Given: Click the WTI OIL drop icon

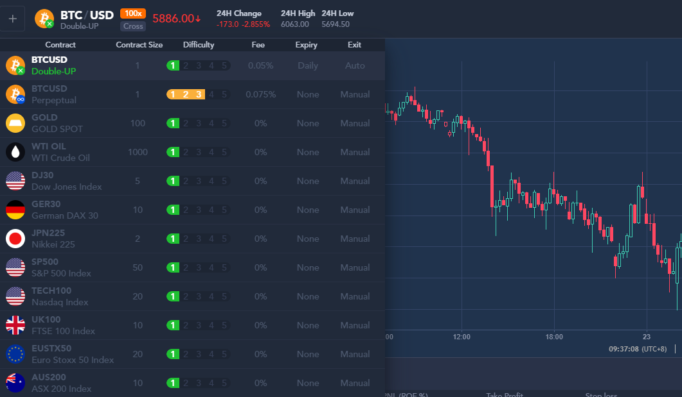Looking at the screenshot, I should point(15,152).
